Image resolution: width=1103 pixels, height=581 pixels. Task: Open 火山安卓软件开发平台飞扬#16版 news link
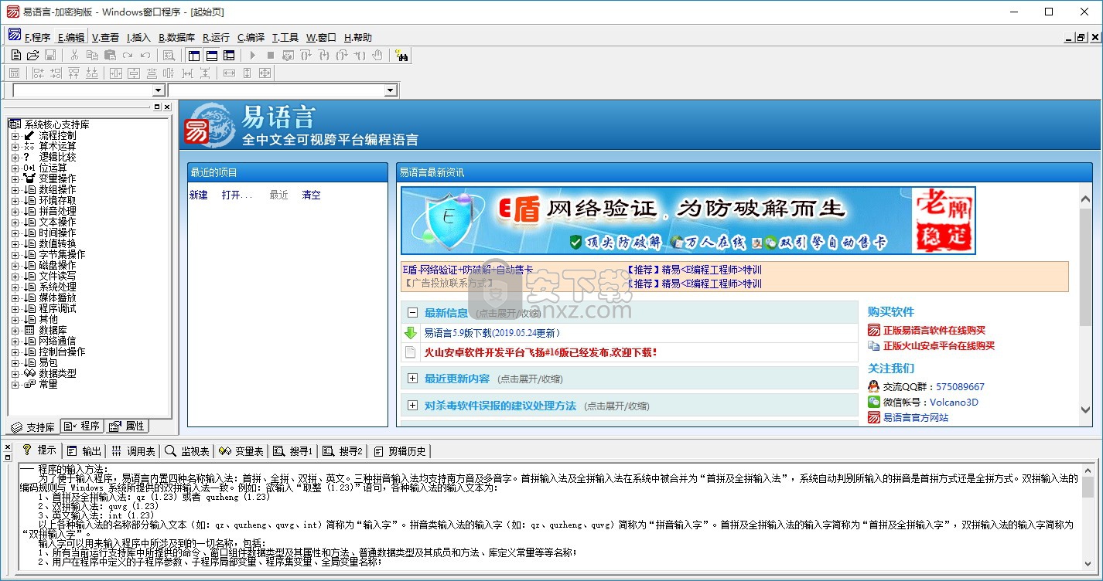coord(541,352)
